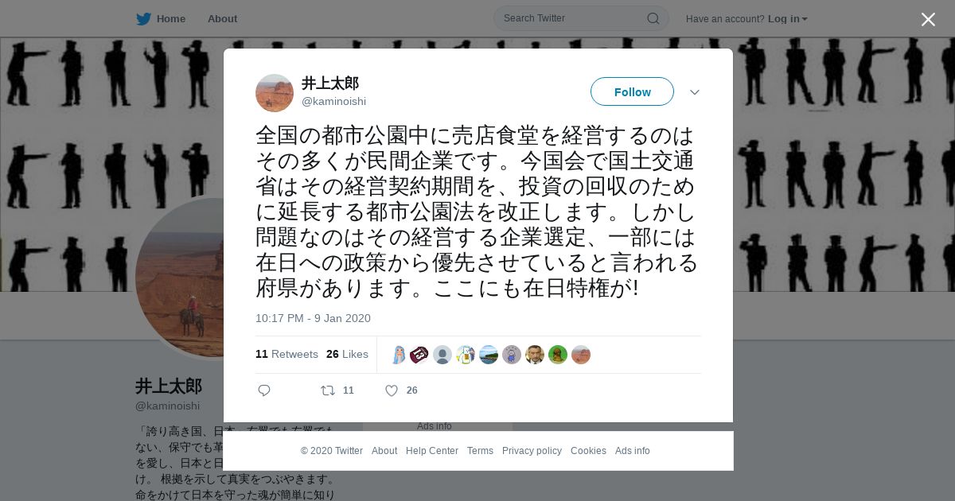Open the Log in dropdown
Image resolution: width=955 pixels, height=501 pixels.
point(788,19)
